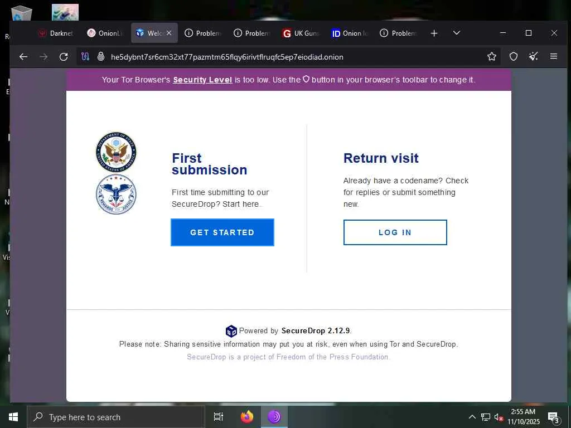Click the Return visit heading
Image resolution: width=571 pixels, height=428 pixels.
(x=381, y=158)
